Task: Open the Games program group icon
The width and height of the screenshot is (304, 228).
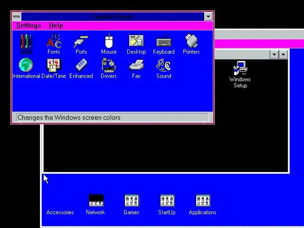Action: click(x=132, y=200)
